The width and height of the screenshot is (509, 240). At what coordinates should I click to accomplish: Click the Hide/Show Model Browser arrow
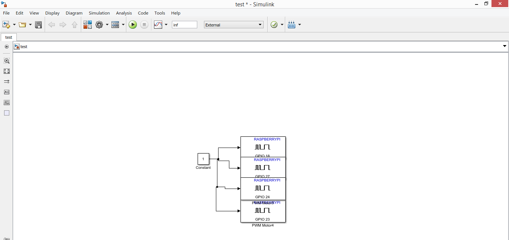(x=7, y=47)
